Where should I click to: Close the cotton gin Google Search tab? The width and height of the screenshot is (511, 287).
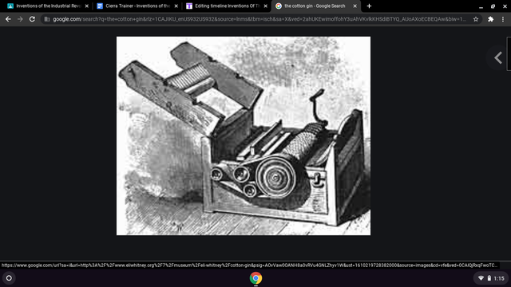tap(355, 6)
